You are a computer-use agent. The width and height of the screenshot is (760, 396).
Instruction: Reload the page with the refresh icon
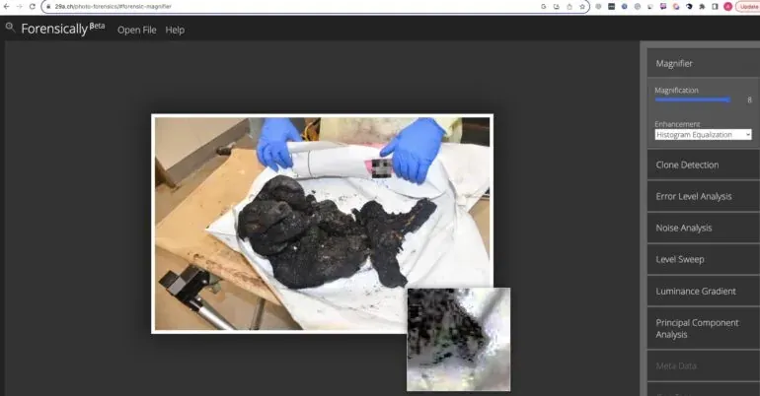(x=33, y=6)
